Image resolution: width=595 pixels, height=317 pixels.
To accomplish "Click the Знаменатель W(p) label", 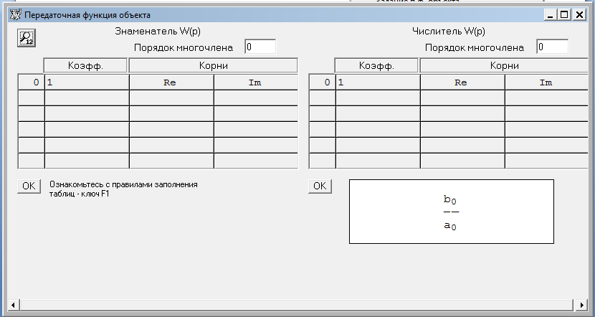I will [158, 31].
